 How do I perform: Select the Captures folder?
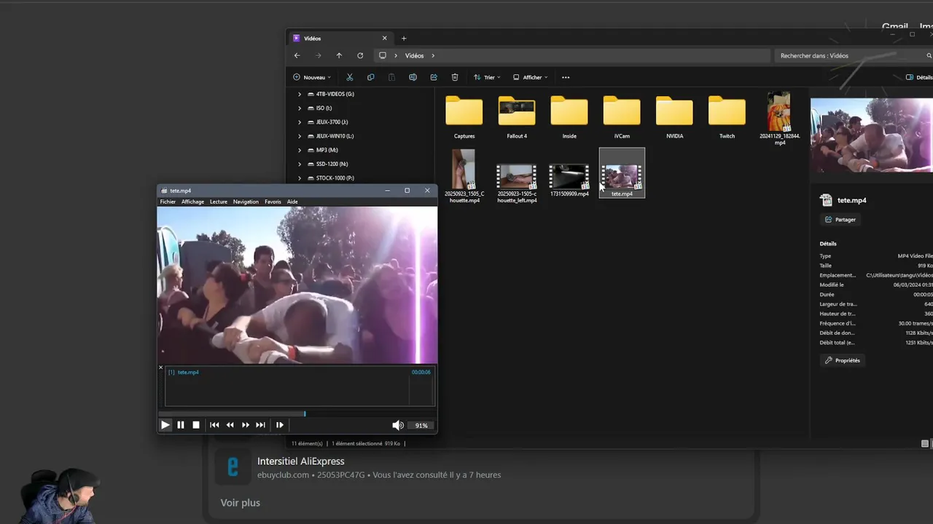click(464, 116)
